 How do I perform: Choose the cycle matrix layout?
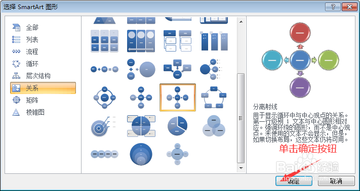point(141,126)
